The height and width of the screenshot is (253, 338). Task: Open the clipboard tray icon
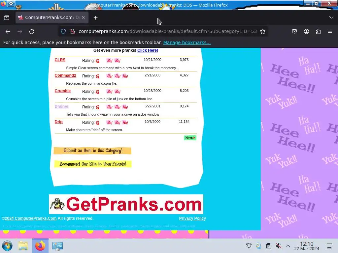pos(269,246)
